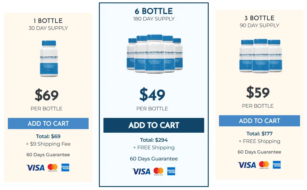This screenshot has width=307, height=190.
Task: Click the single GlucoTrust bottle image
Action: click(x=49, y=59)
